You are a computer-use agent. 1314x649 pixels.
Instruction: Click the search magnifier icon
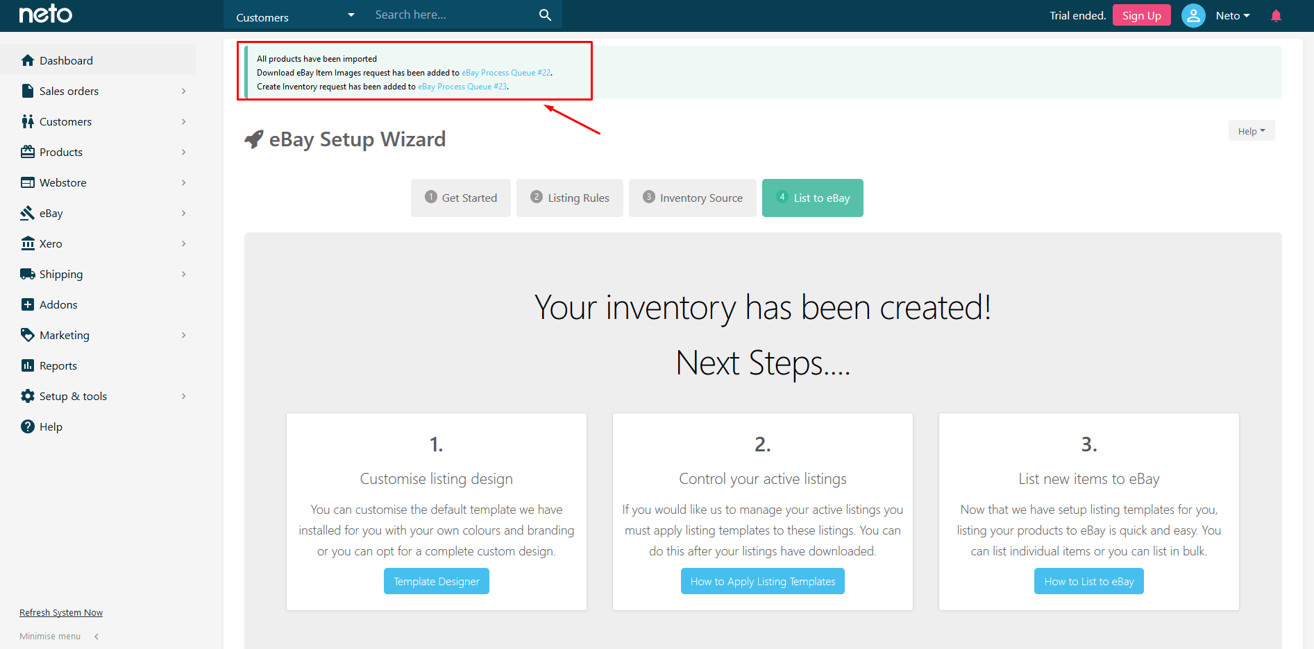(x=546, y=15)
